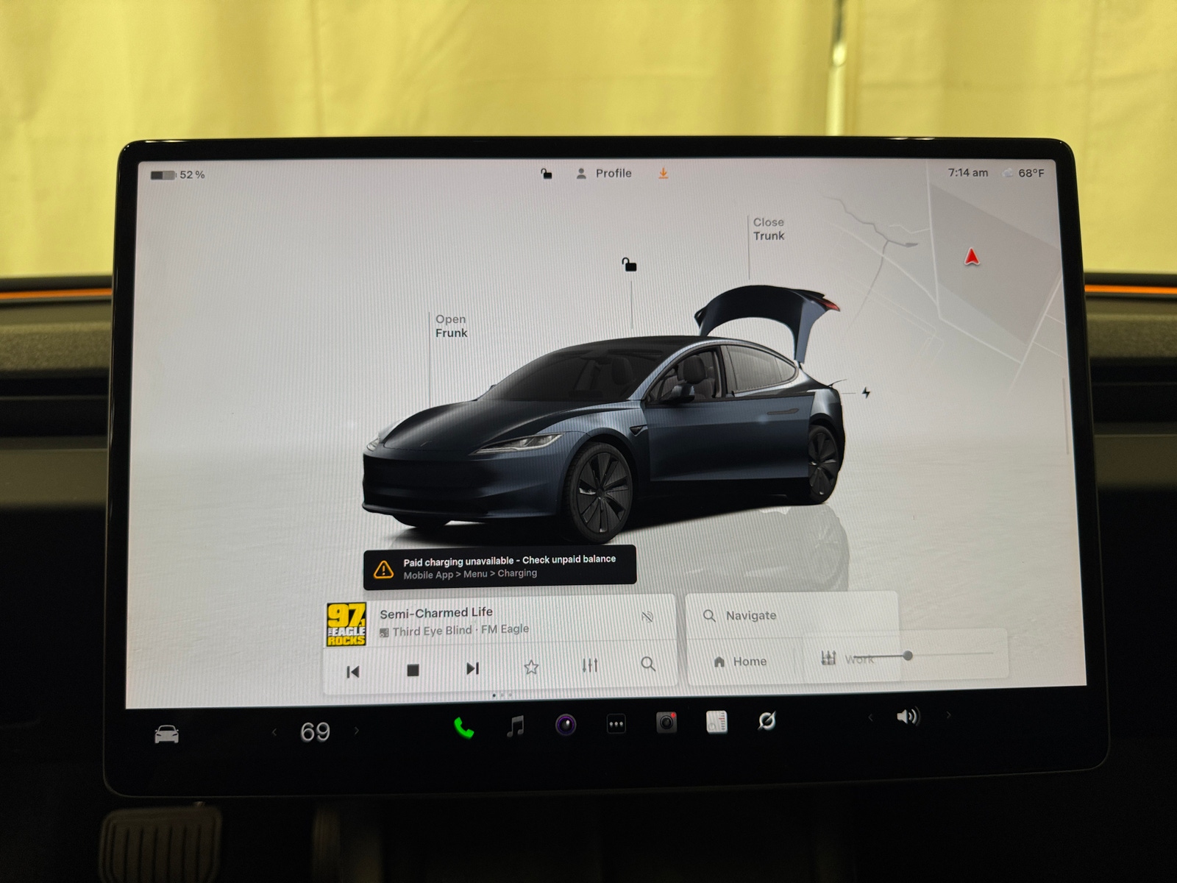
Task: Adjust the Work route slider
Action: (x=909, y=656)
